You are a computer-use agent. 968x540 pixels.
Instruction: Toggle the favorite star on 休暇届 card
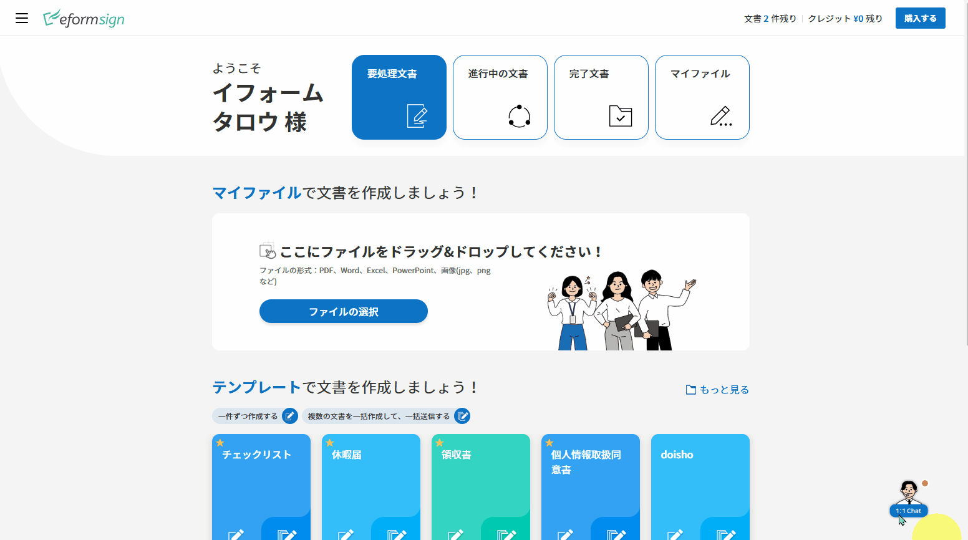330,443
